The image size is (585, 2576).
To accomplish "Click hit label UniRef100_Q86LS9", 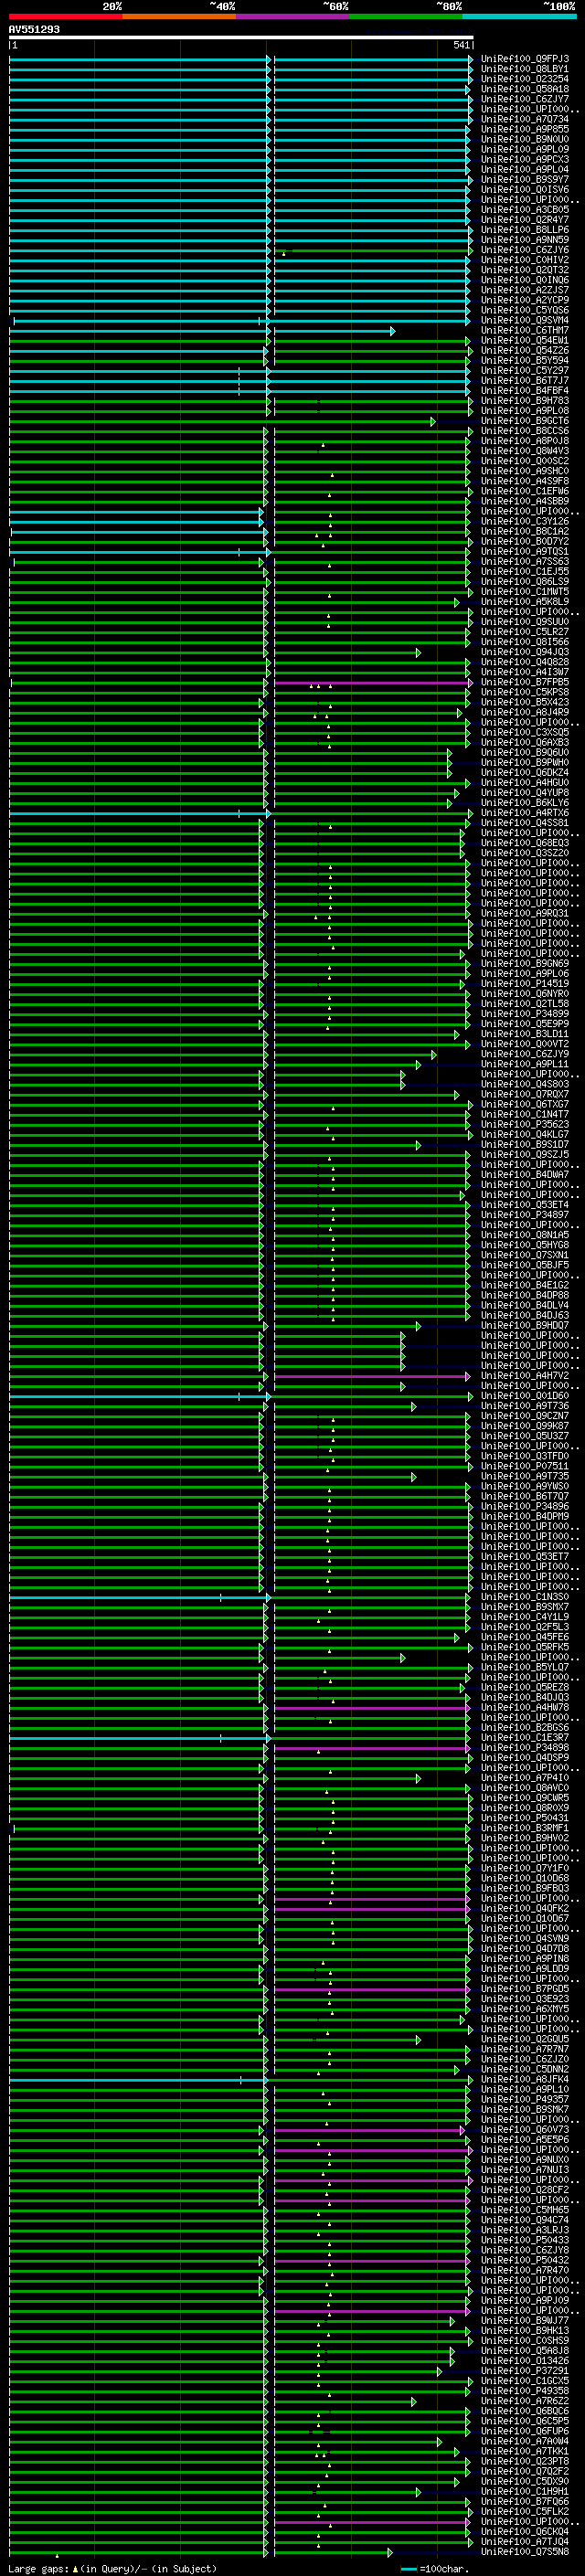I will click(524, 582).
